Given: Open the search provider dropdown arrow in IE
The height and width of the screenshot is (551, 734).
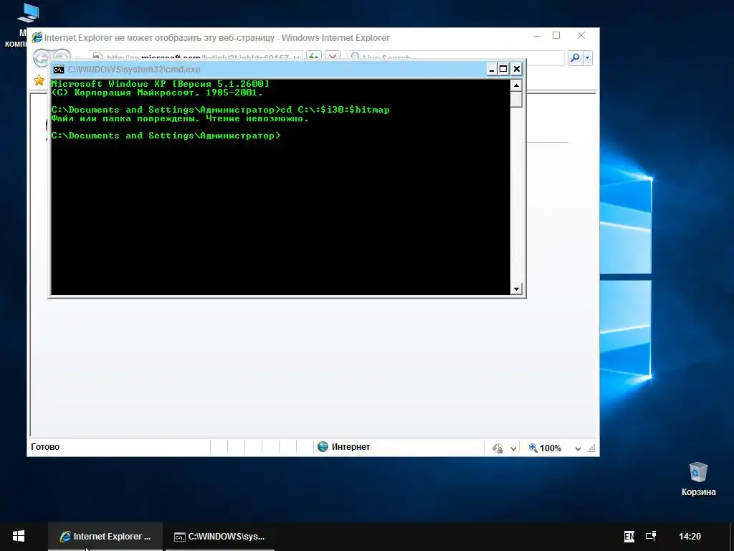Looking at the screenshot, I should pos(588,58).
